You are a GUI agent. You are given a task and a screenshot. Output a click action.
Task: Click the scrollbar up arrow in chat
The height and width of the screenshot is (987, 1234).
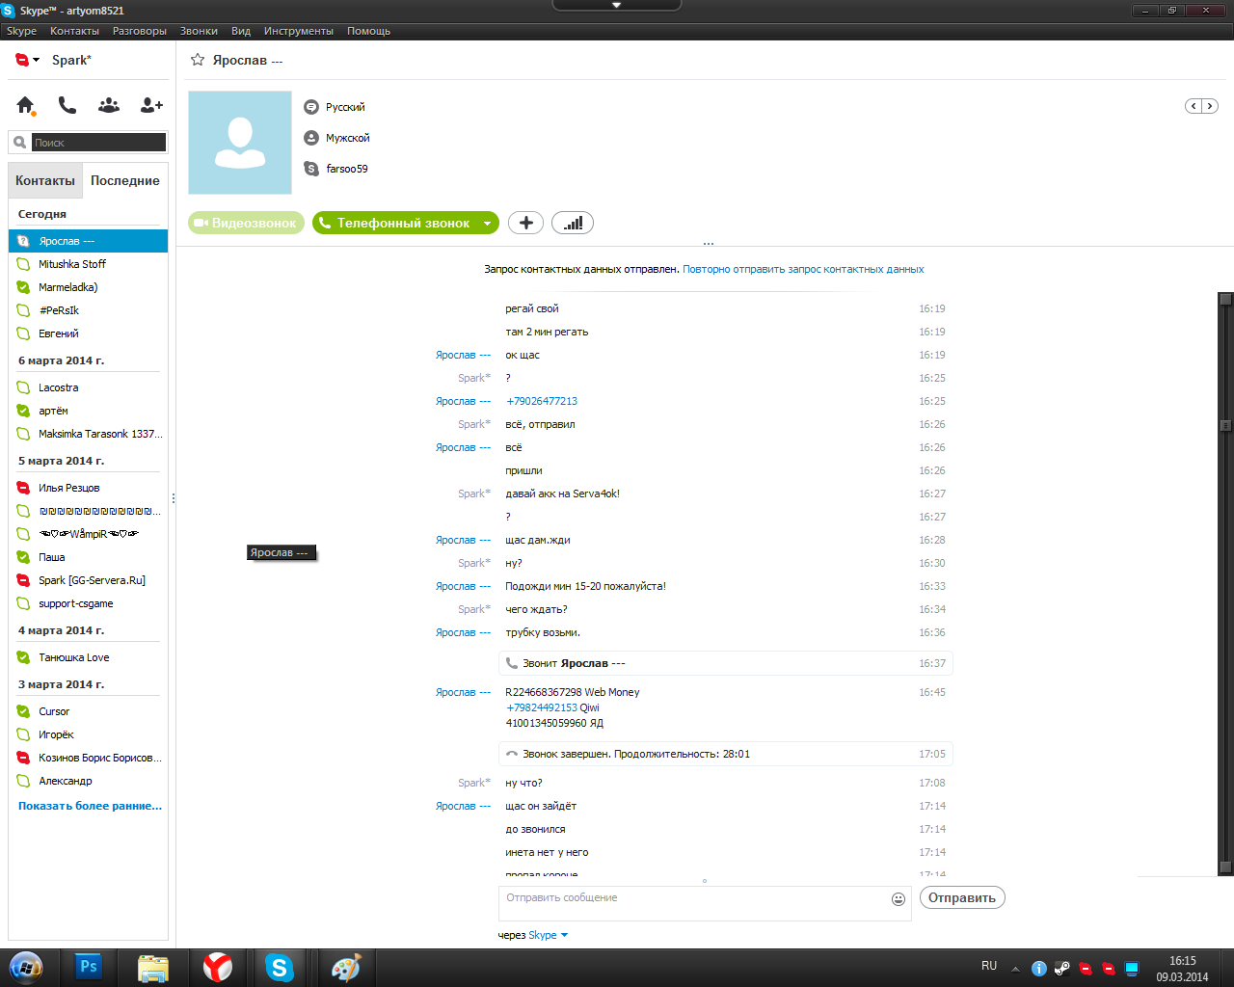point(1225,299)
